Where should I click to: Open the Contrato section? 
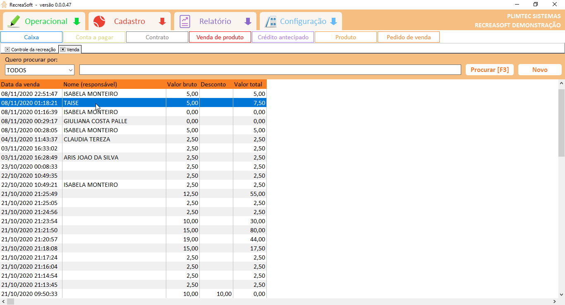(157, 37)
